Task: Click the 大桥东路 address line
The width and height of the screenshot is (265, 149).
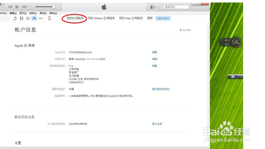Action: pos(74,69)
